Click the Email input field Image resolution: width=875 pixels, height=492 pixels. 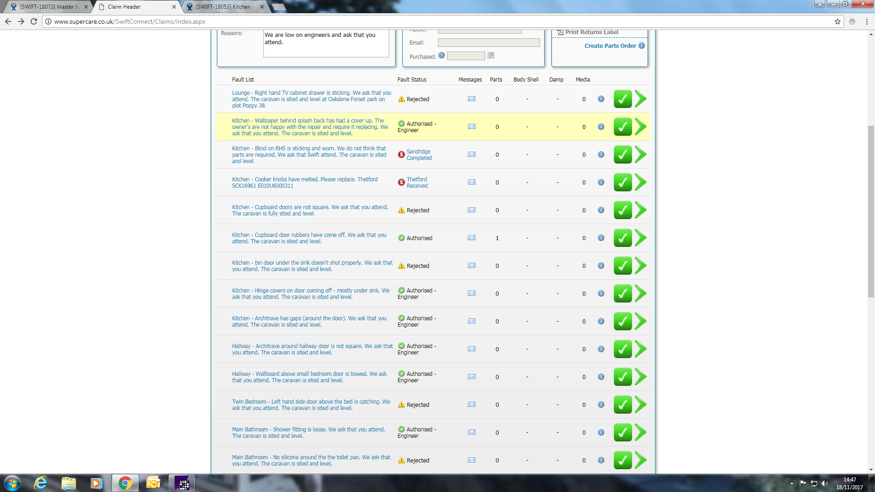tap(489, 43)
